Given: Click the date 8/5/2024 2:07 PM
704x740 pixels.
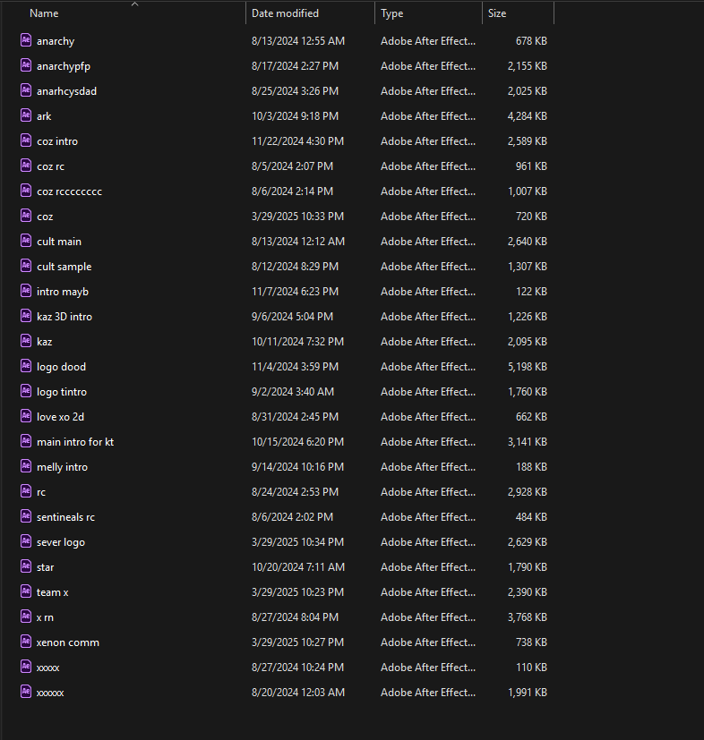Looking at the screenshot, I should click(293, 166).
